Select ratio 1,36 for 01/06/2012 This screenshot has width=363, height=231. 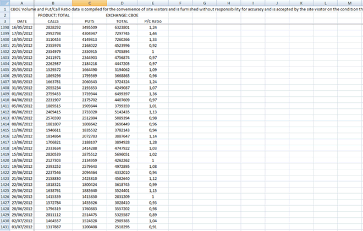pos(153,94)
